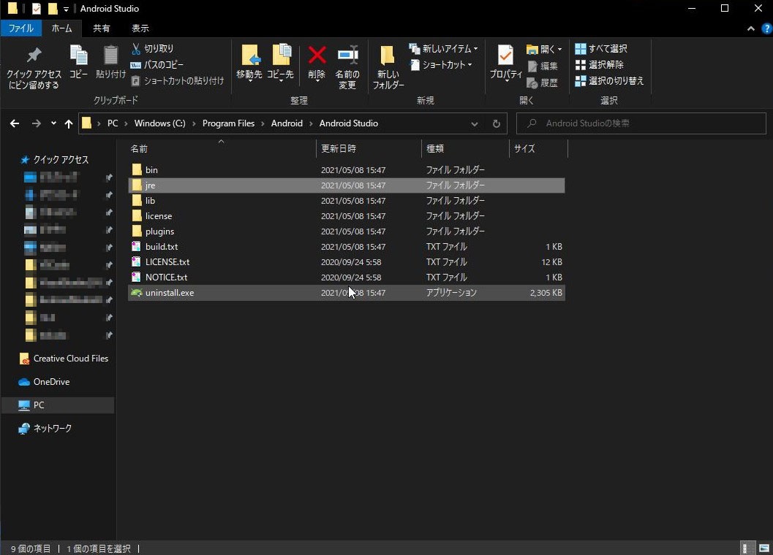
Task: Expand breadcrumb arrow after Program Files
Action: 263,123
